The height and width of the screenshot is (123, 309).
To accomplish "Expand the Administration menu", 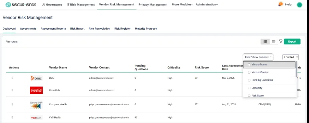I will pos(207,4).
